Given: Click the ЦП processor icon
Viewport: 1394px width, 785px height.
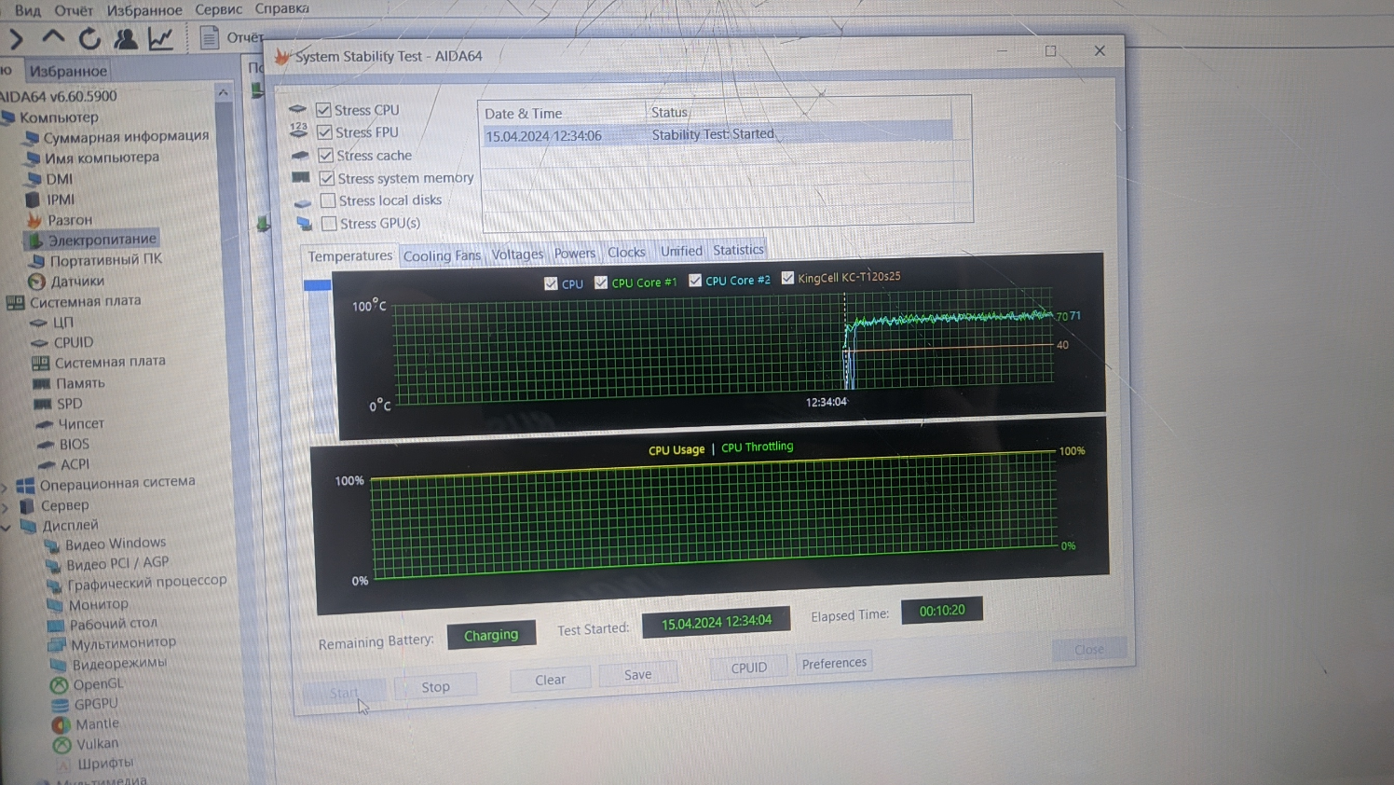Looking at the screenshot, I should pyautogui.click(x=38, y=323).
